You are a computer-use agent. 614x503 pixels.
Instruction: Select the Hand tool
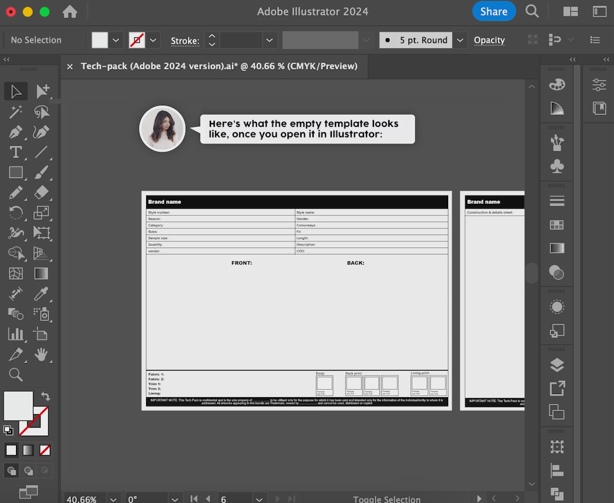click(x=41, y=355)
